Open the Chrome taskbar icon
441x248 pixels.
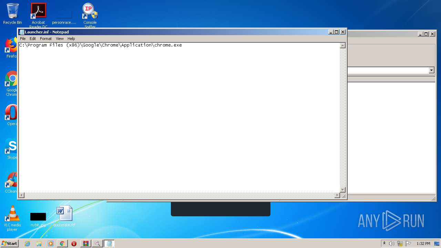point(62,244)
